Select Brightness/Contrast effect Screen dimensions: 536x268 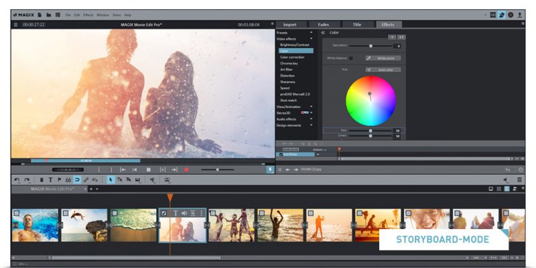[x=295, y=45]
